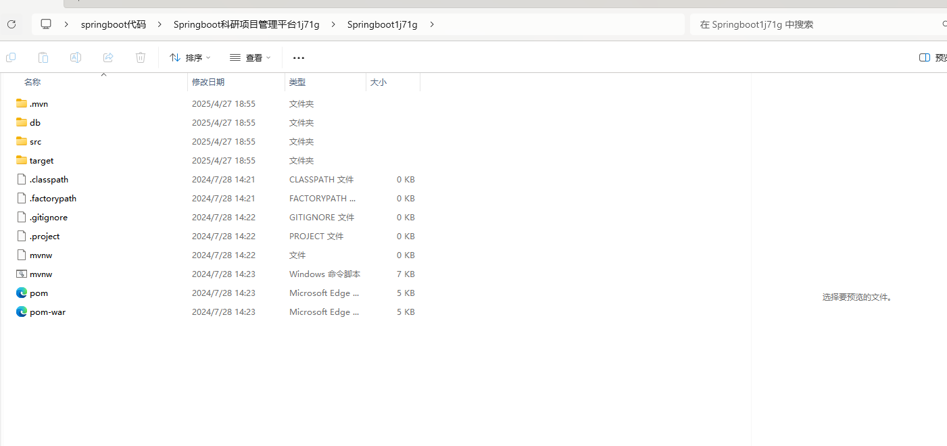Image resolution: width=947 pixels, height=446 pixels.
Task: Sort by the 修改日期 column header
Action: (x=208, y=82)
